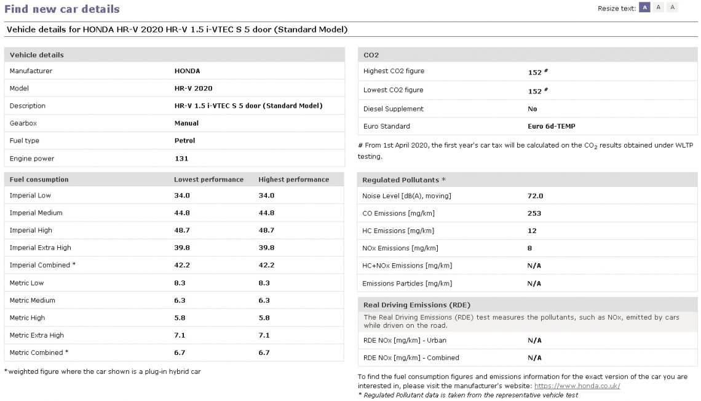Screen dimensions: 701x401
Task: Select the 'Fuel consumption' table header
Action: click(x=39, y=180)
